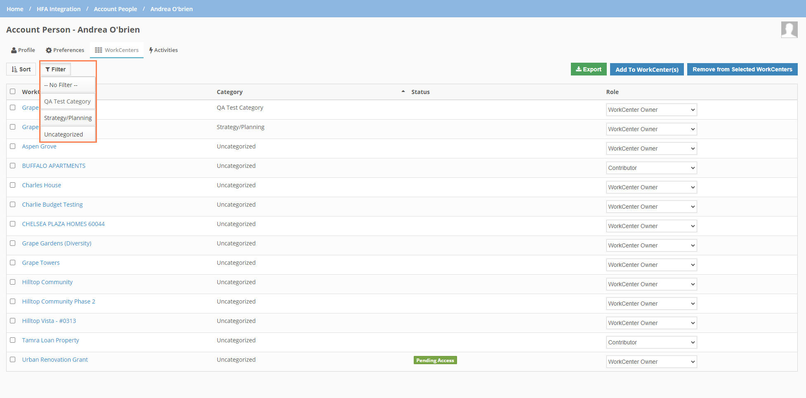Switch to the WorkCenters tab
Image resolution: width=806 pixels, height=398 pixels.
click(x=117, y=50)
